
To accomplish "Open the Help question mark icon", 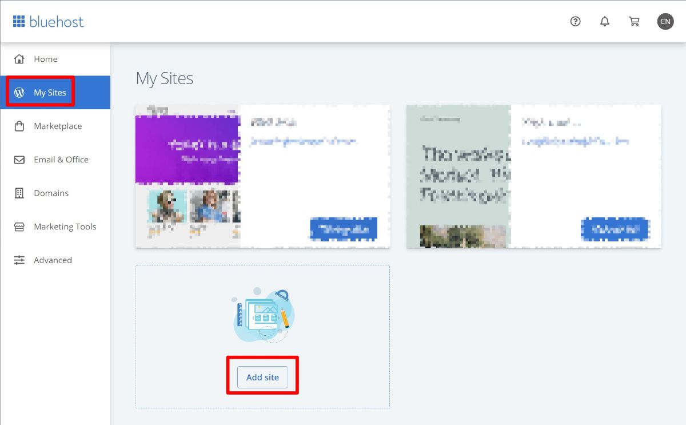I will coord(575,21).
